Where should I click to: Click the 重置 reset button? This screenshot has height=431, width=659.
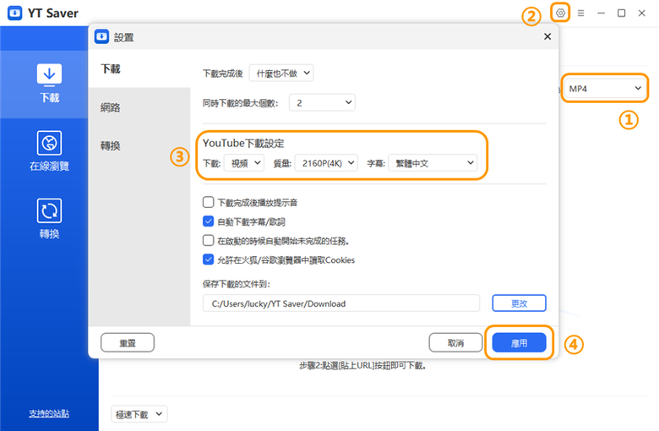pyautogui.click(x=128, y=343)
